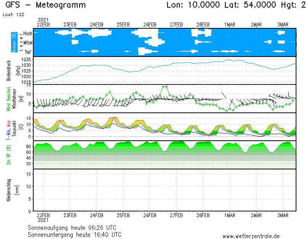
Task: Click the Sonnenaufgang heute 06:26 UTC text
Action: (75, 227)
